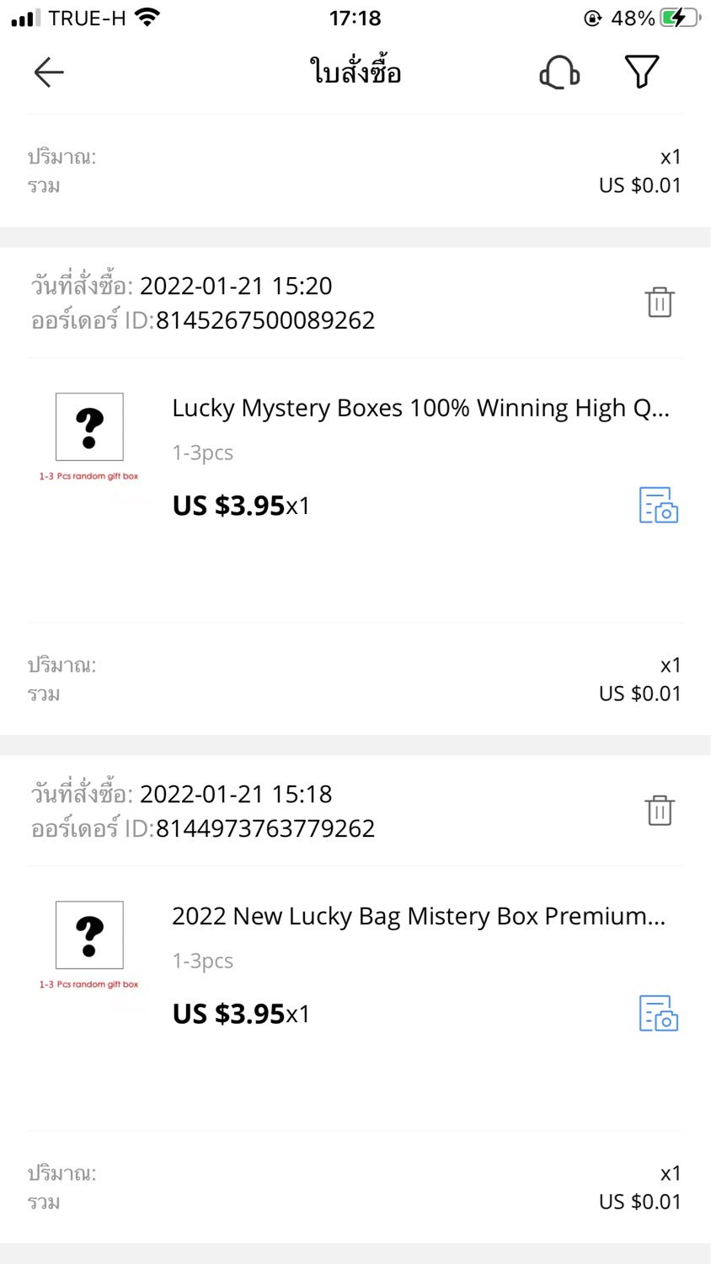Screen dimensions: 711x1264
Task: Tap photo review icon for 2022 New Lucky Bag
Action: pyautogui.click(x=659, y=1013)
